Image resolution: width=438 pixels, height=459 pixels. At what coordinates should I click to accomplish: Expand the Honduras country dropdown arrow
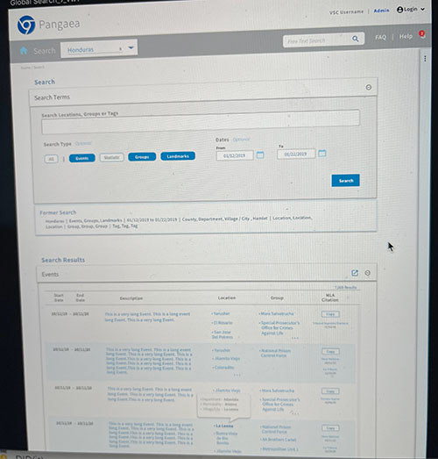131,47
